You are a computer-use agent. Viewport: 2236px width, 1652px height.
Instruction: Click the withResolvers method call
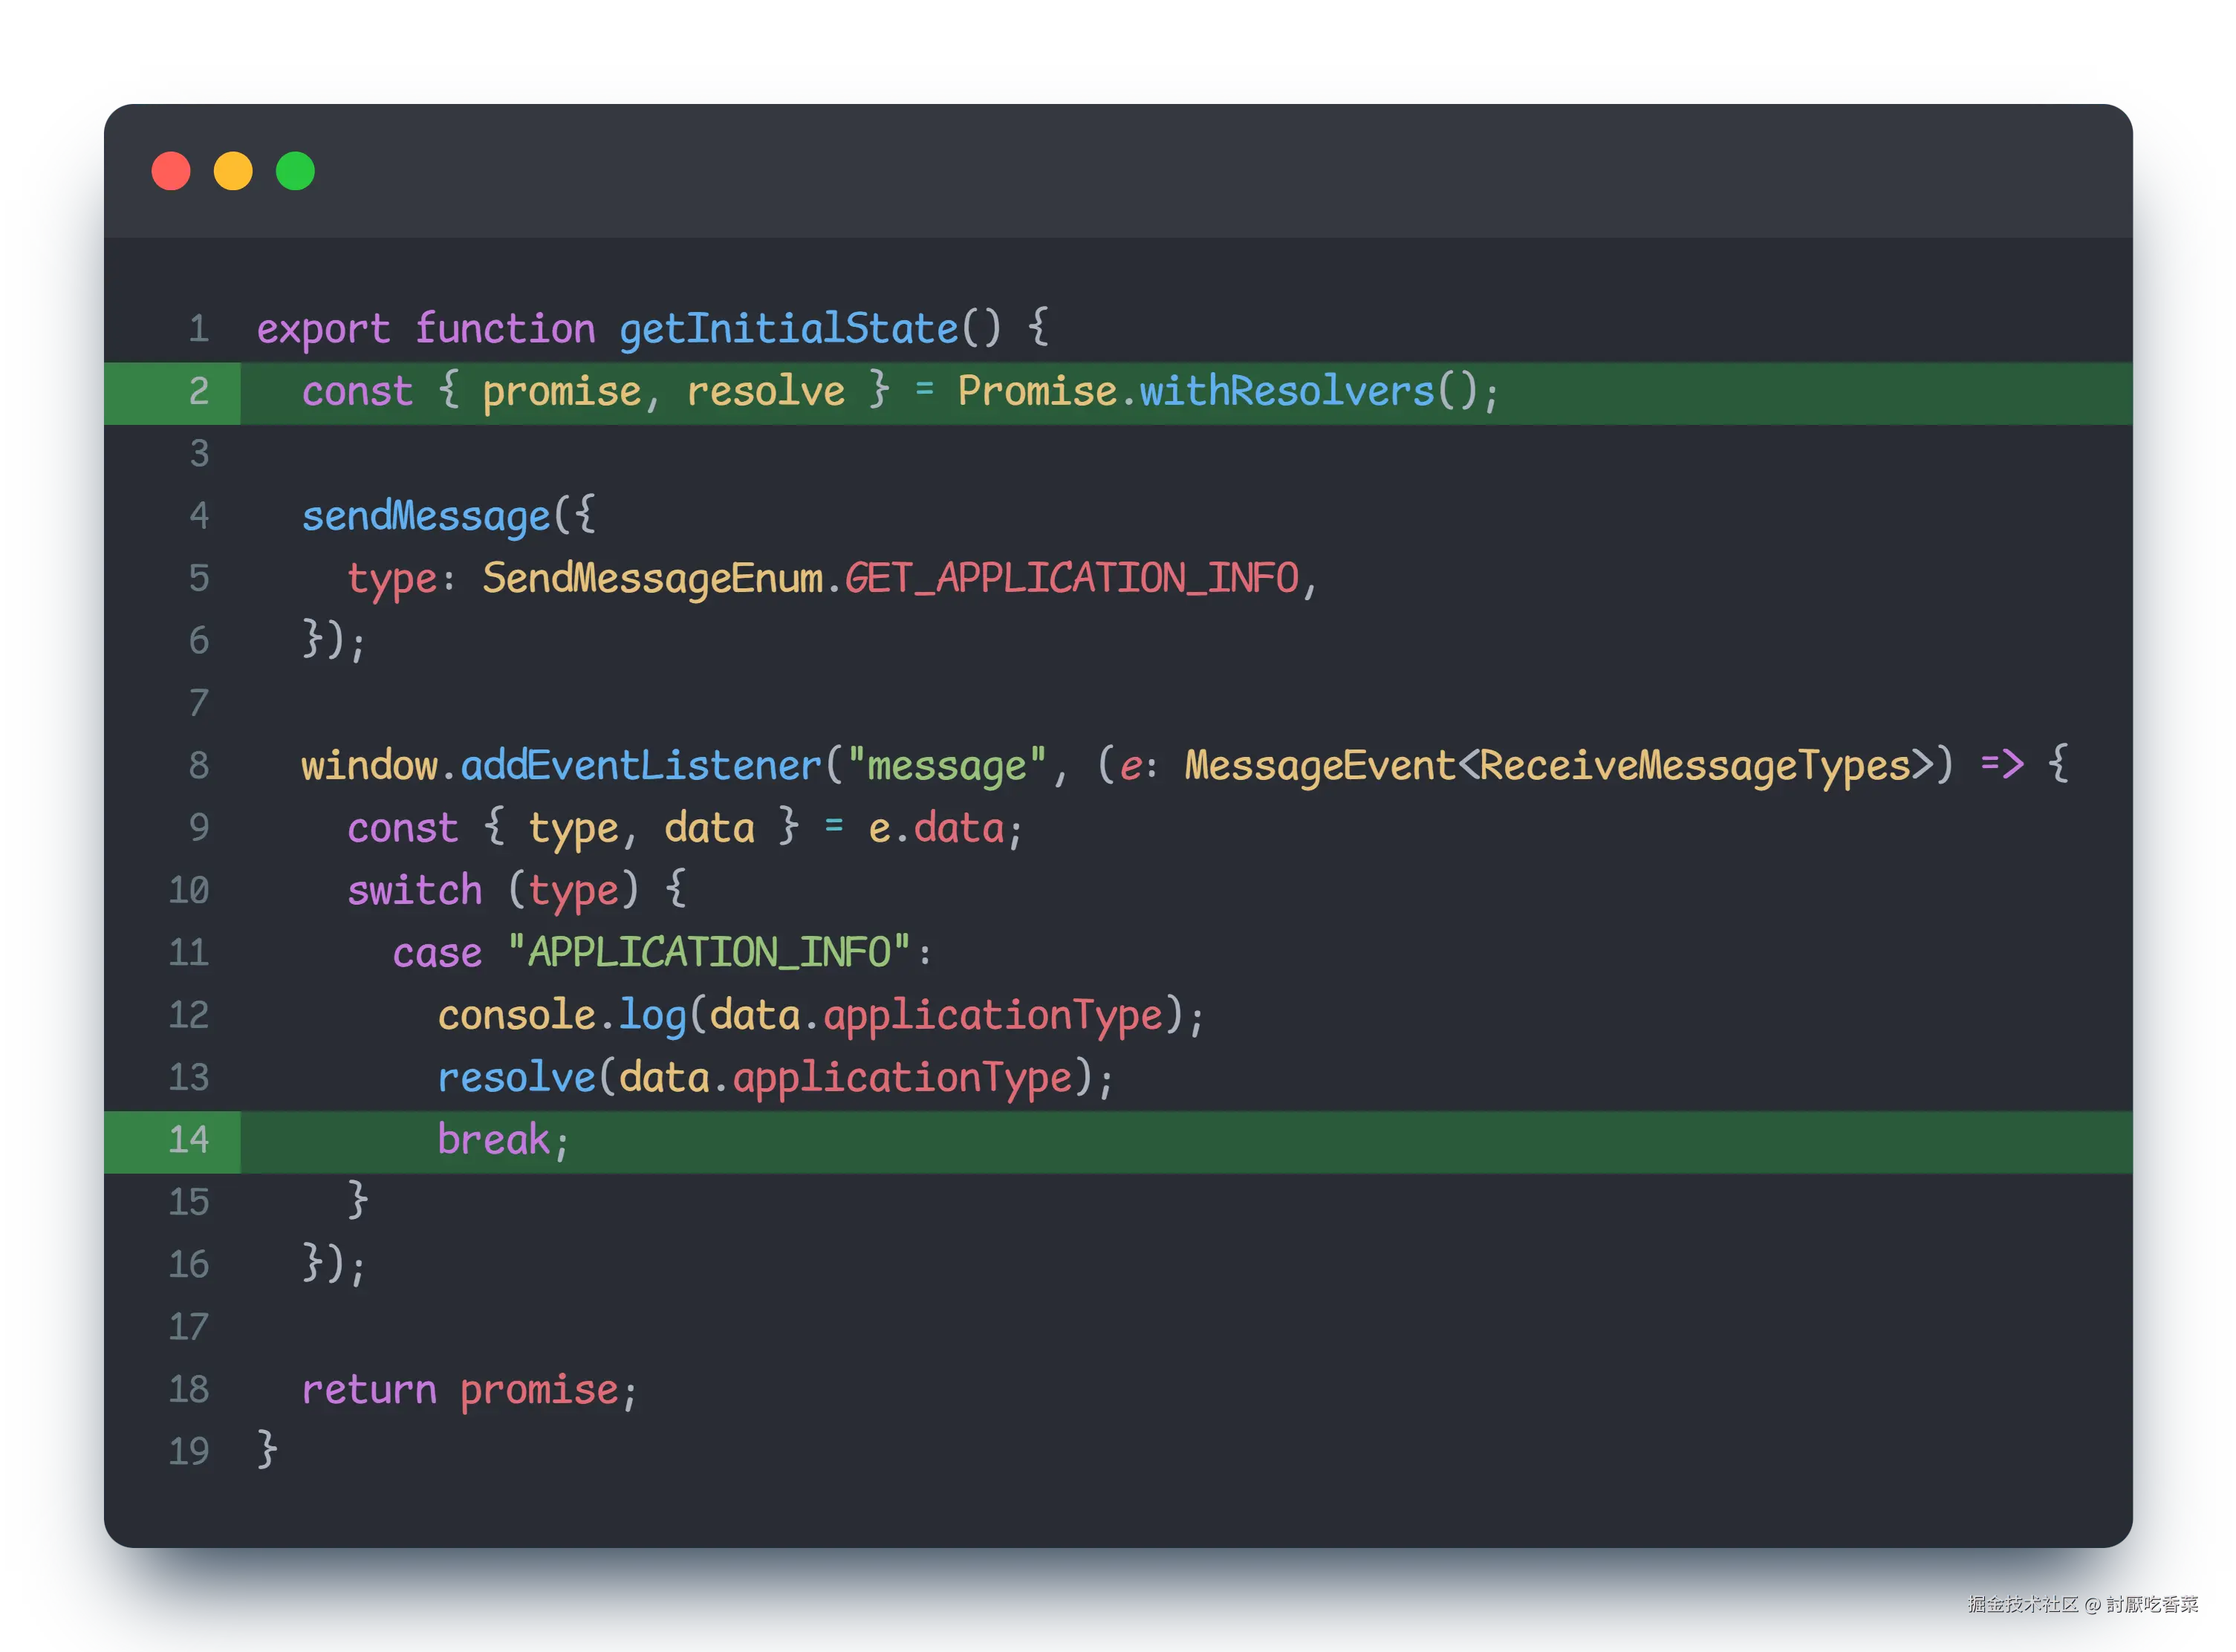coord(1286,392)
